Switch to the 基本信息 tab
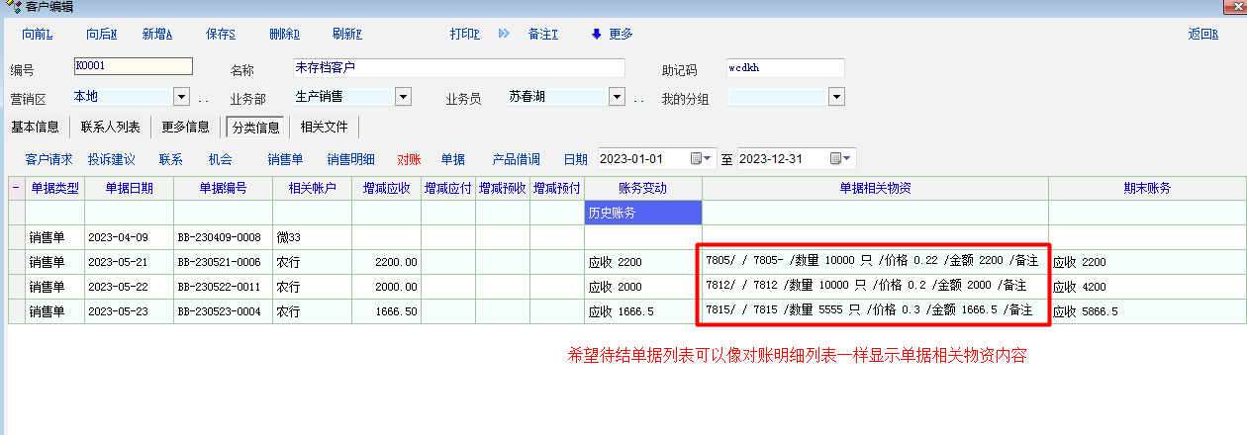The width and height of the screenshot is (1247, 435). (x=35, y=127)
